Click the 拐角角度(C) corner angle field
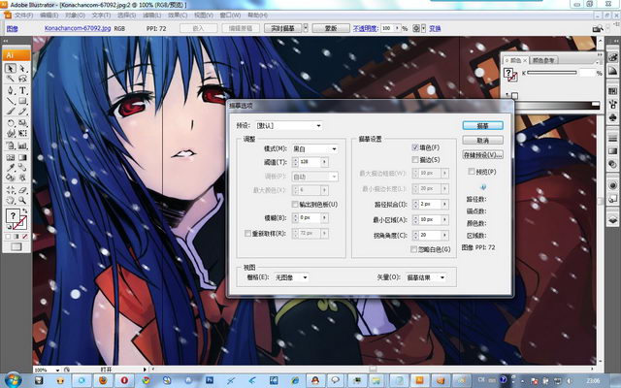The image size is (621, 388). pyautogui.click(x=430, y=235)
